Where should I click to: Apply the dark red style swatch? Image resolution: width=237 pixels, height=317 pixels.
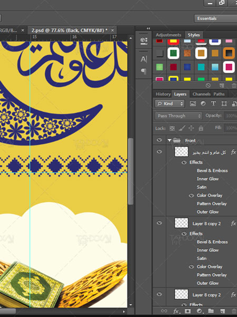click(x=173, y=67)
